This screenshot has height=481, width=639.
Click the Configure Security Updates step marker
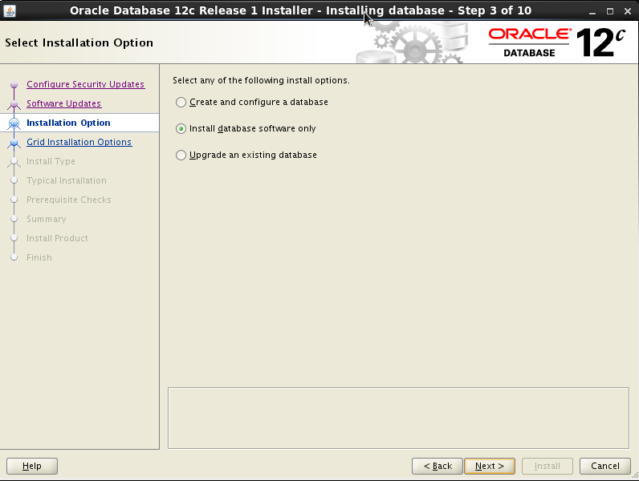click(14, 85)
